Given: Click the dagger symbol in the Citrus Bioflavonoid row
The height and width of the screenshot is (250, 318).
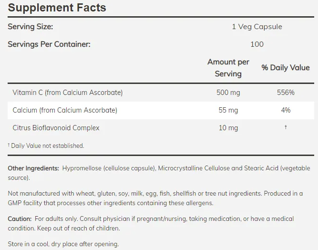Looking at the screenshot, I should pyautogui.click(x=286, y=127).
